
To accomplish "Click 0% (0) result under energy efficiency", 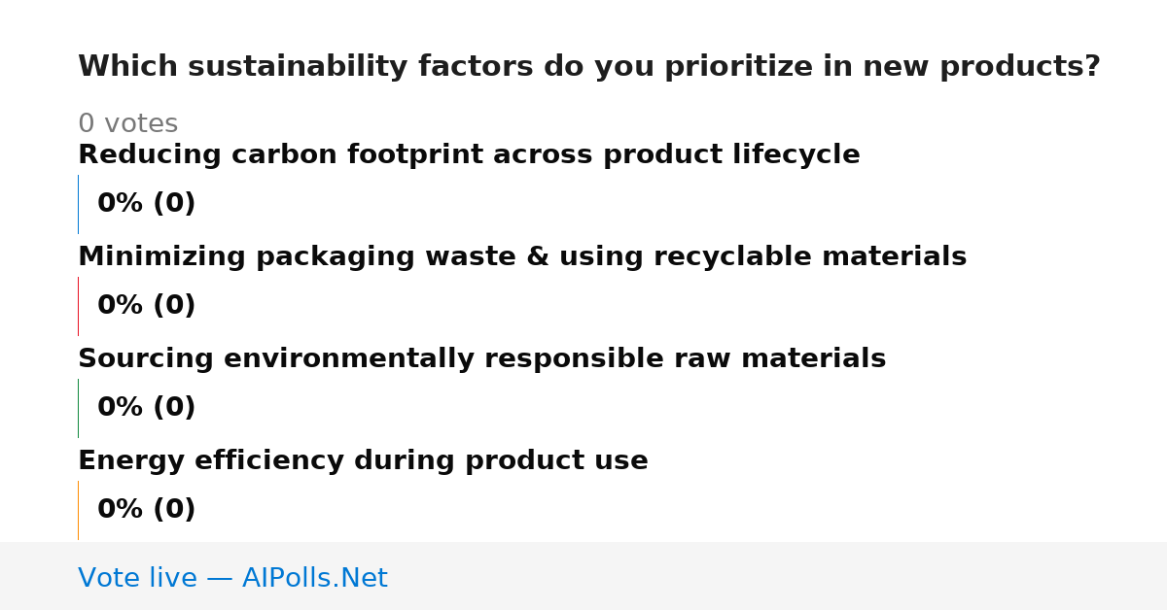I will tap(146, 510).
